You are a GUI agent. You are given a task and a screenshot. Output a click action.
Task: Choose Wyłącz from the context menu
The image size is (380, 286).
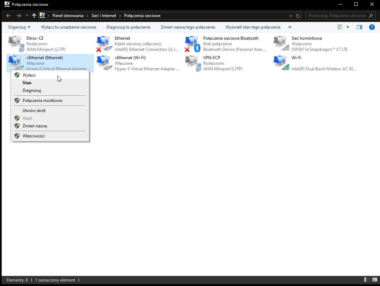pyautogui.click(x=29, y=75)
